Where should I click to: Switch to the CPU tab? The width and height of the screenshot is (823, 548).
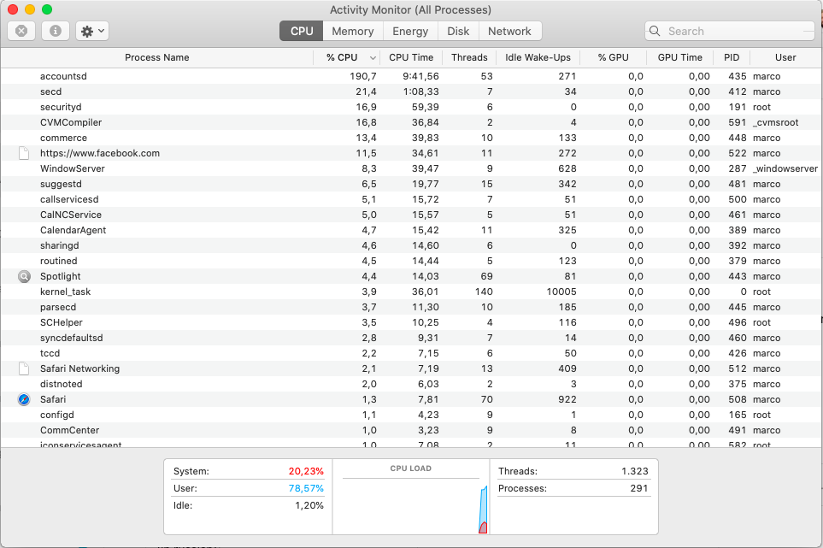(x=302, y=31)
